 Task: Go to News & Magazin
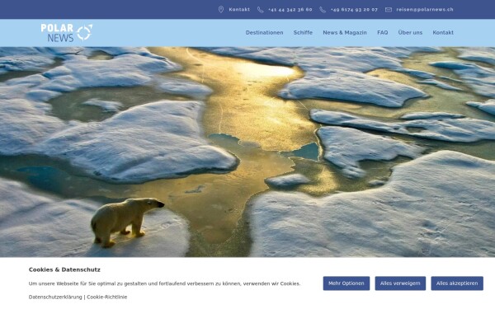(345, 32)
